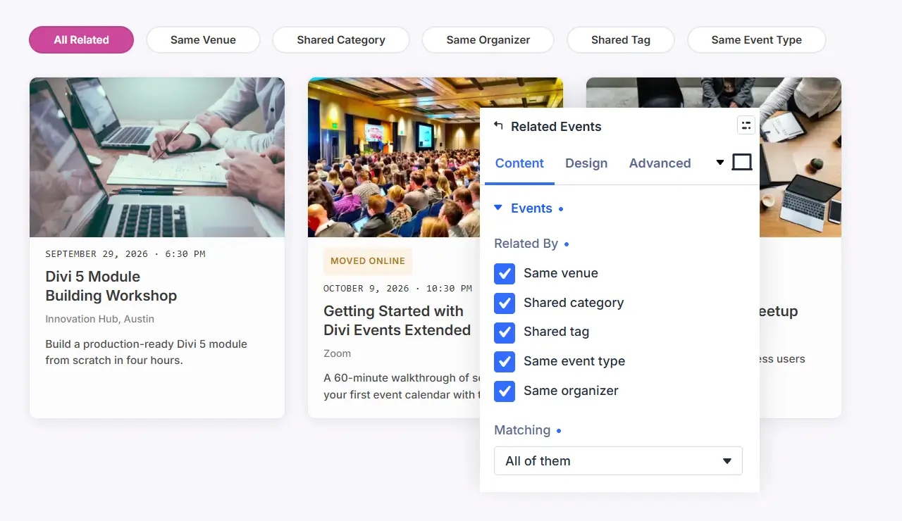Switch to the Content tab
This screenshot has width=902, height=521.
pyautogui.click(x=519, y=163)
